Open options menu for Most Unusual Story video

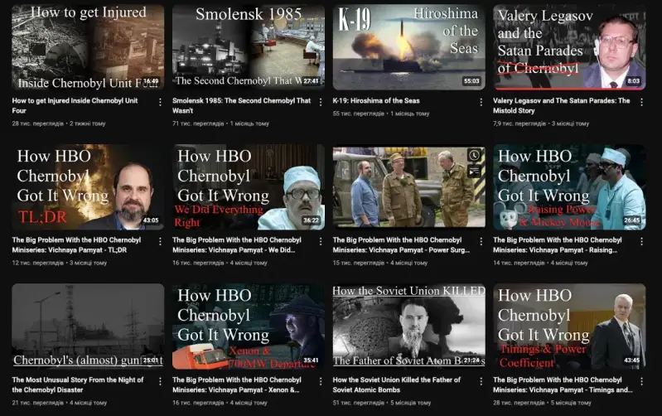point(160,381)
